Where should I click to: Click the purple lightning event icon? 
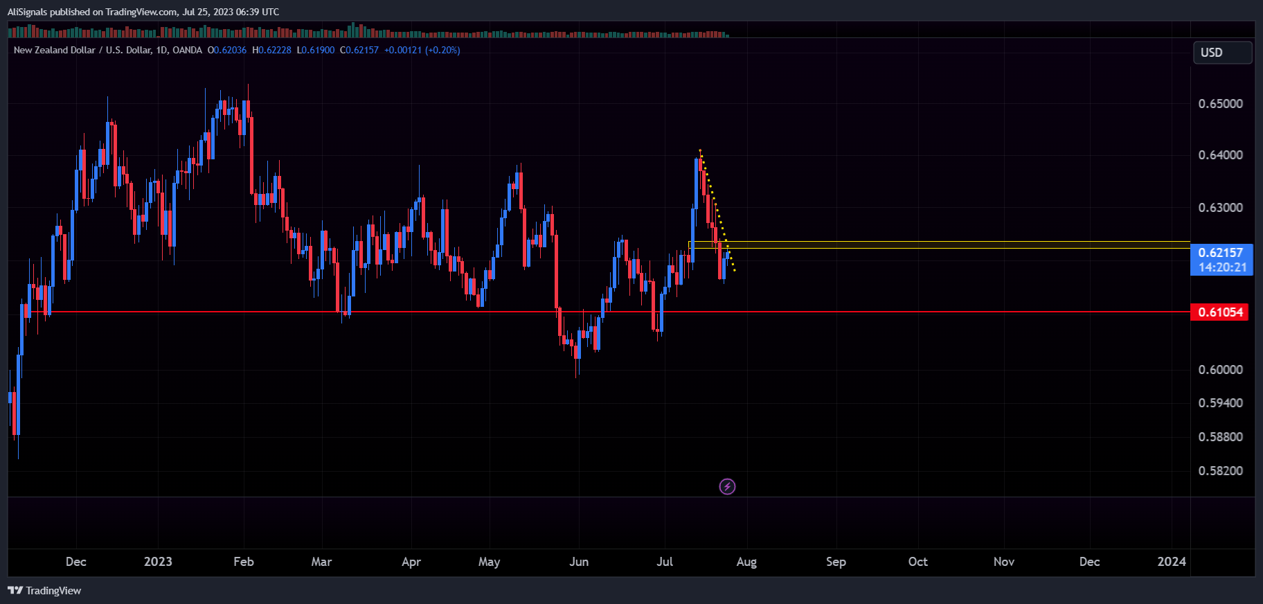click(x=727, y=487)
